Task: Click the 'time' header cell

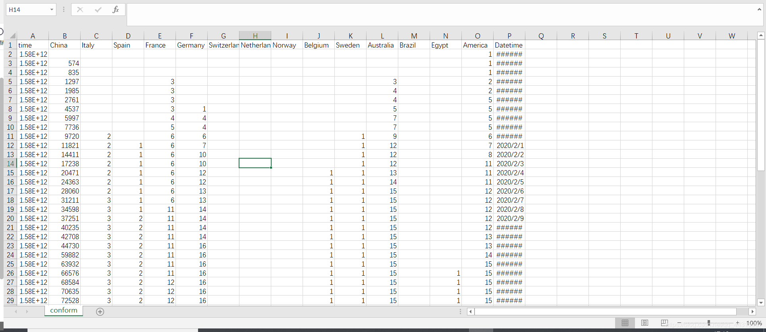Action: pos(33,45)
